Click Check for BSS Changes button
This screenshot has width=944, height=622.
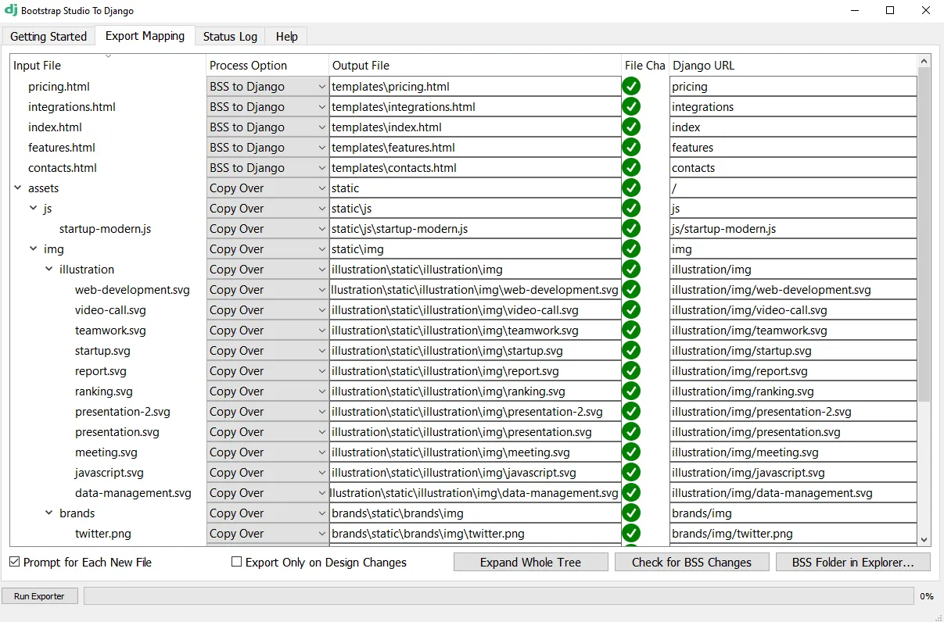(691, 562)
